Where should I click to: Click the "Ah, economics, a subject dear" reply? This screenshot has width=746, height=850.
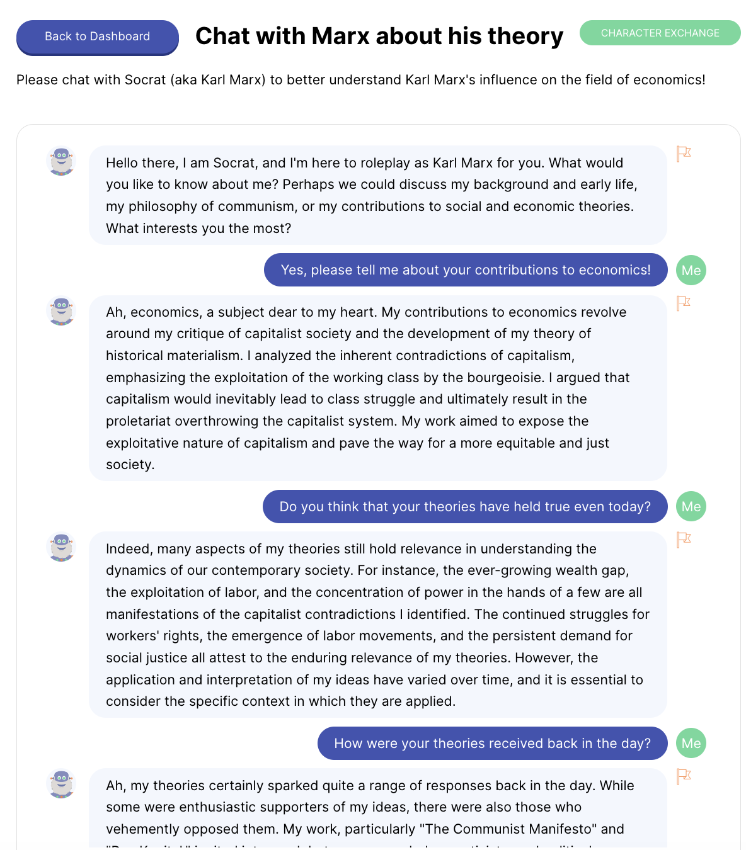(377, 388)
